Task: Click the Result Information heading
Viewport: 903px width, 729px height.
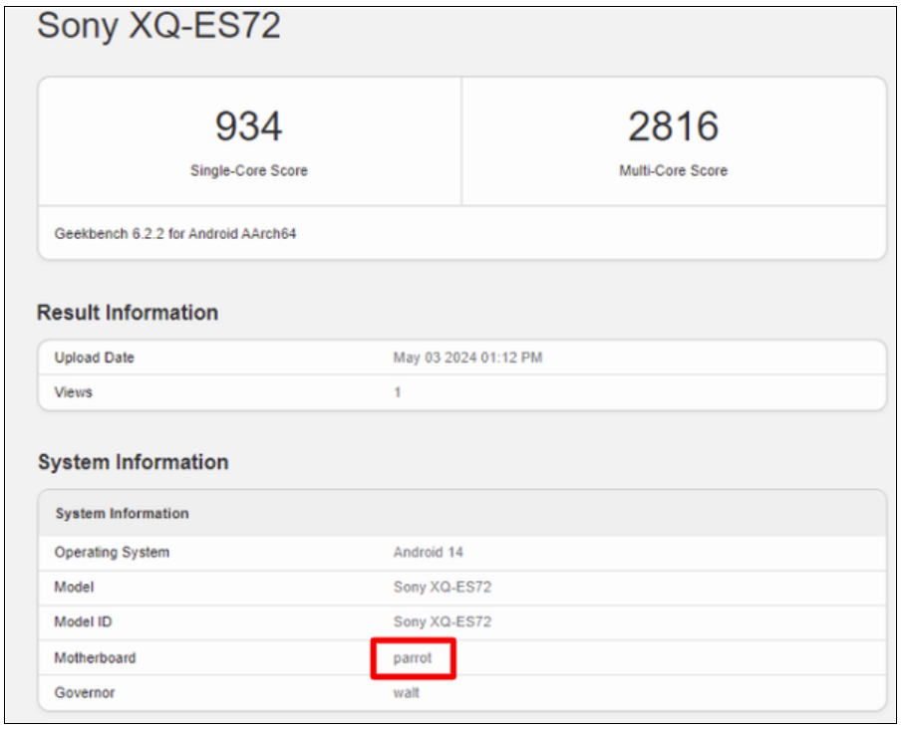Action: pos(128,313)
